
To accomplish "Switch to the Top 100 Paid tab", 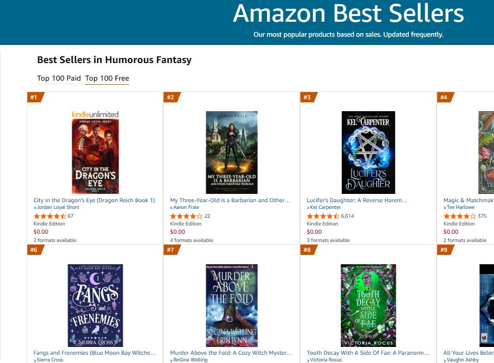I will coord(58,78).
